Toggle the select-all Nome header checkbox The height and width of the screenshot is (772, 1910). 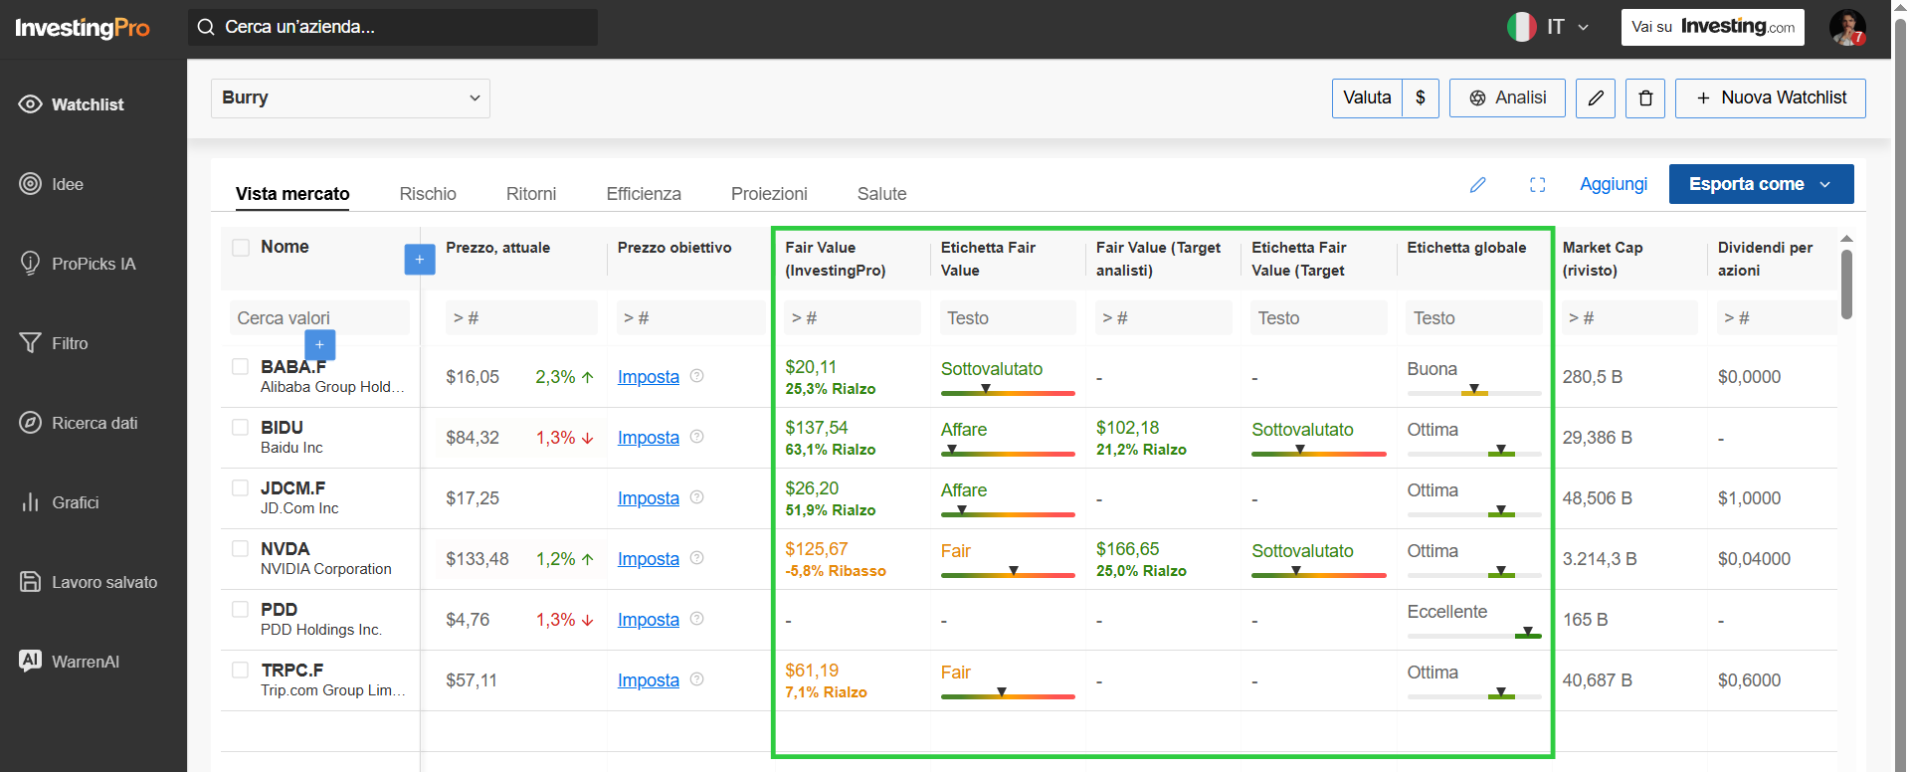(x=241, y=247)
